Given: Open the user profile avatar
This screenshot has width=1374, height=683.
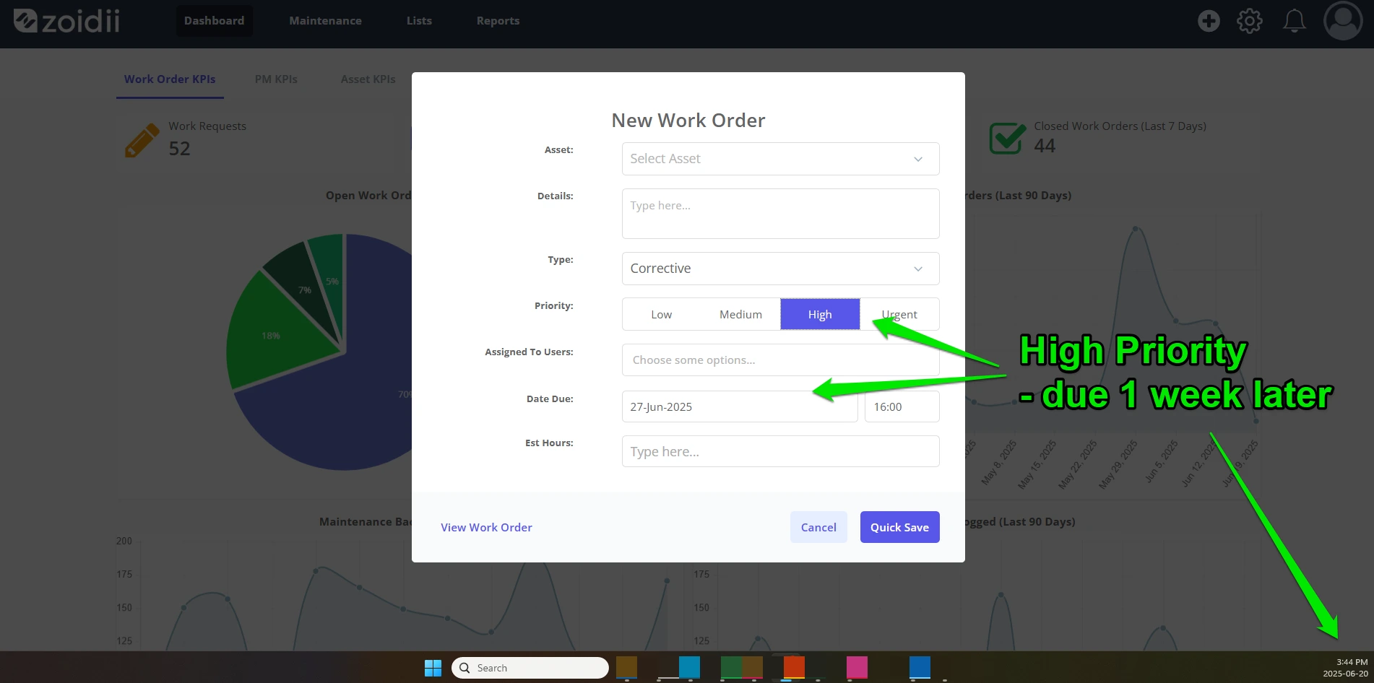Looking at the screenshot, I should click(1342, 20).
